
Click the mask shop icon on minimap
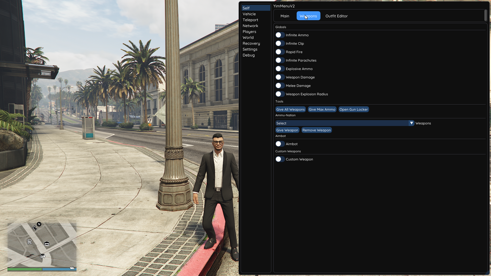pos(42,256)
